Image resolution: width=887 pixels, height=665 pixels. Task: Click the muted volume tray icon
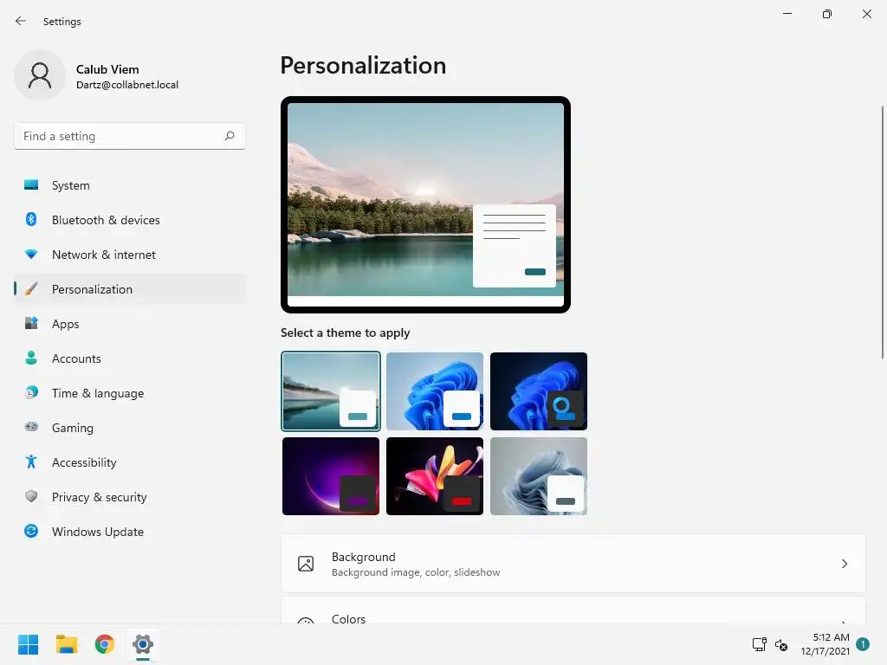click(781, 644)
